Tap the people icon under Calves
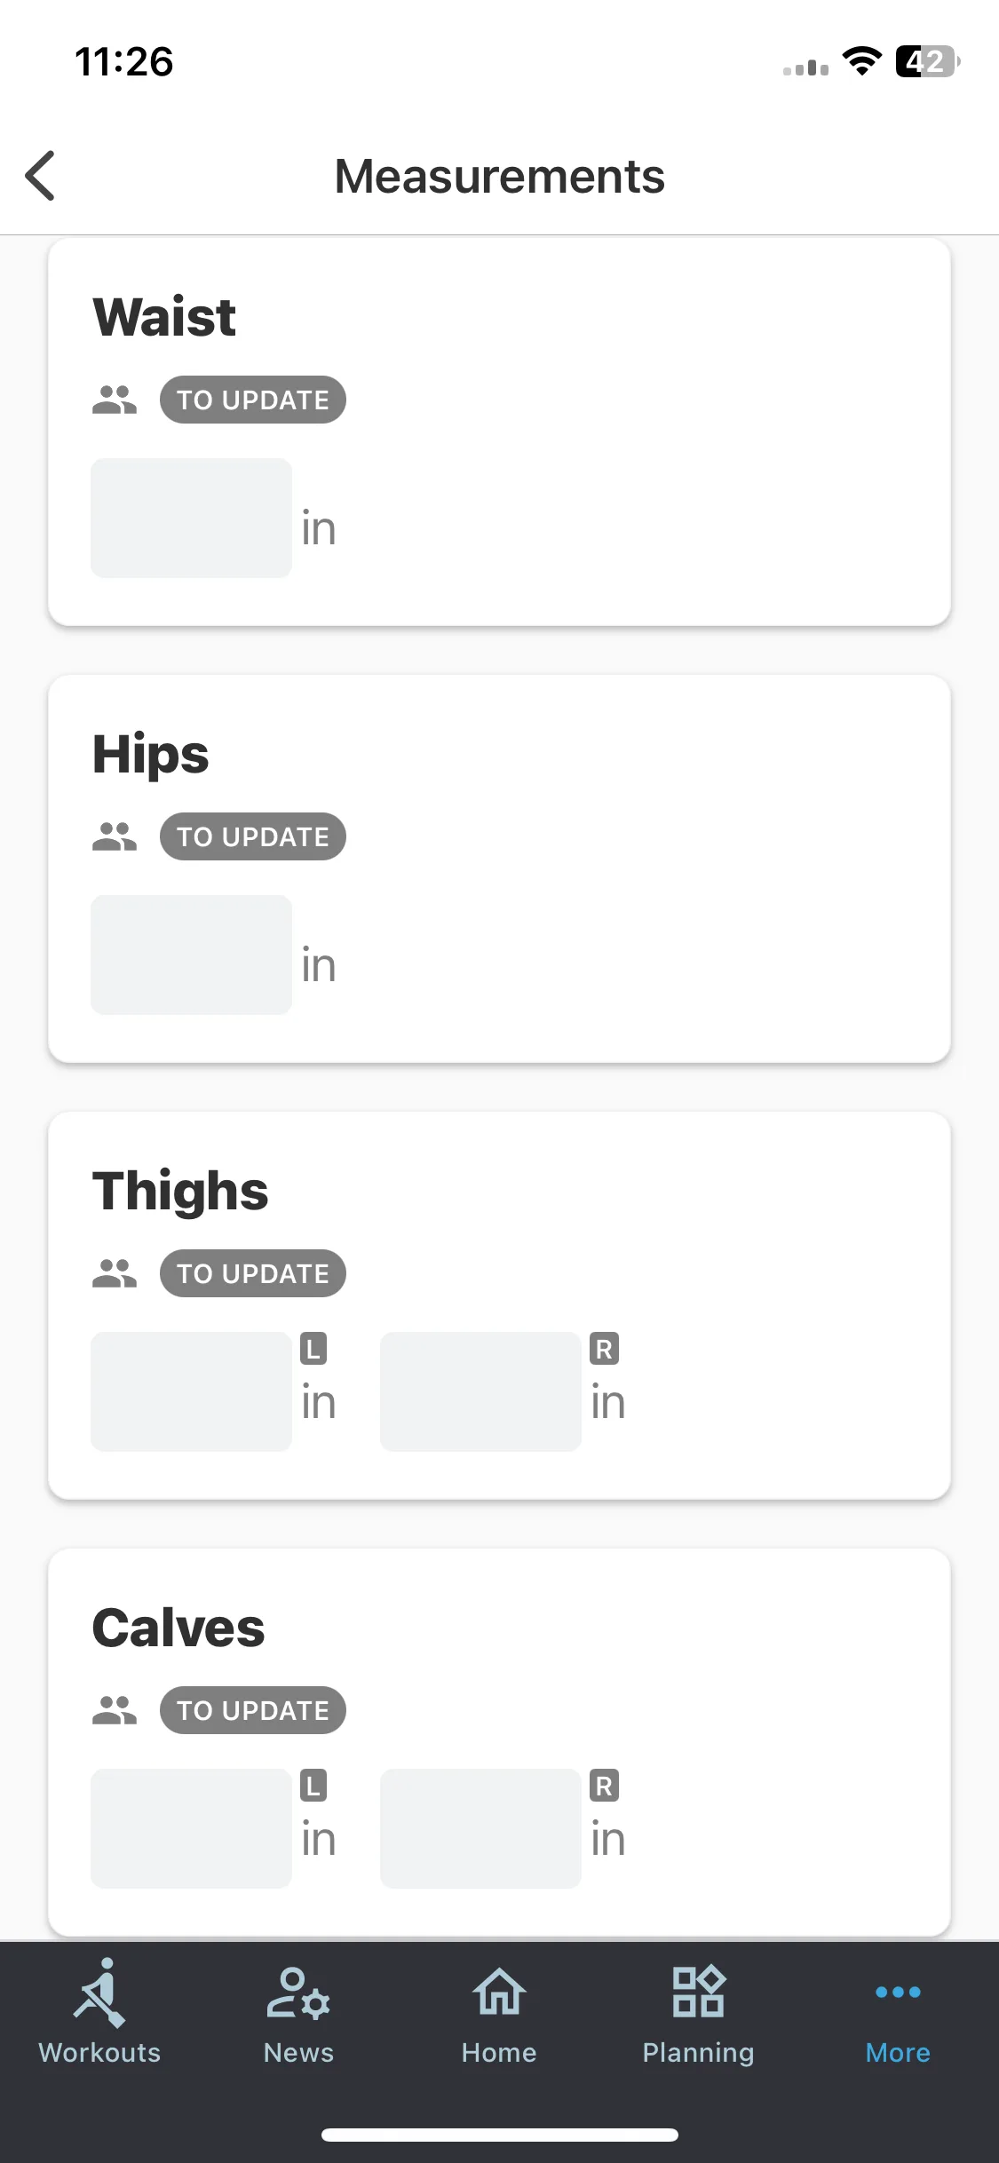 (115, 1710)
